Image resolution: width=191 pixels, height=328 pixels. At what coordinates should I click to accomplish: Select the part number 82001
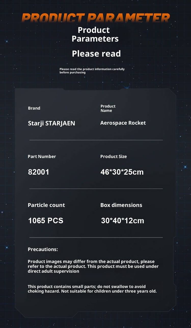point(38,172)
